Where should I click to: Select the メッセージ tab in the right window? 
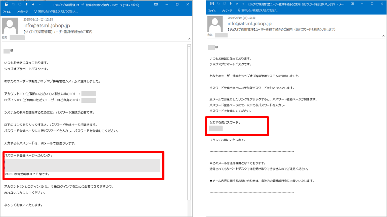[x=227, y=11]
